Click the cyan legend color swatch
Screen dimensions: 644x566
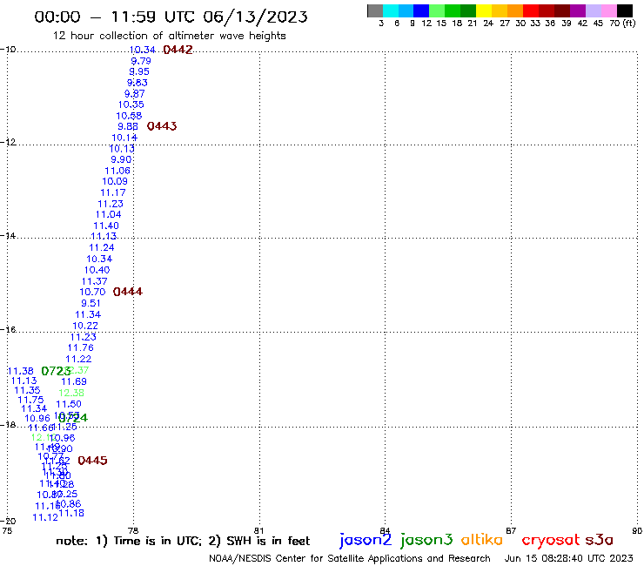pyautogui.click(x=391, y=10)
